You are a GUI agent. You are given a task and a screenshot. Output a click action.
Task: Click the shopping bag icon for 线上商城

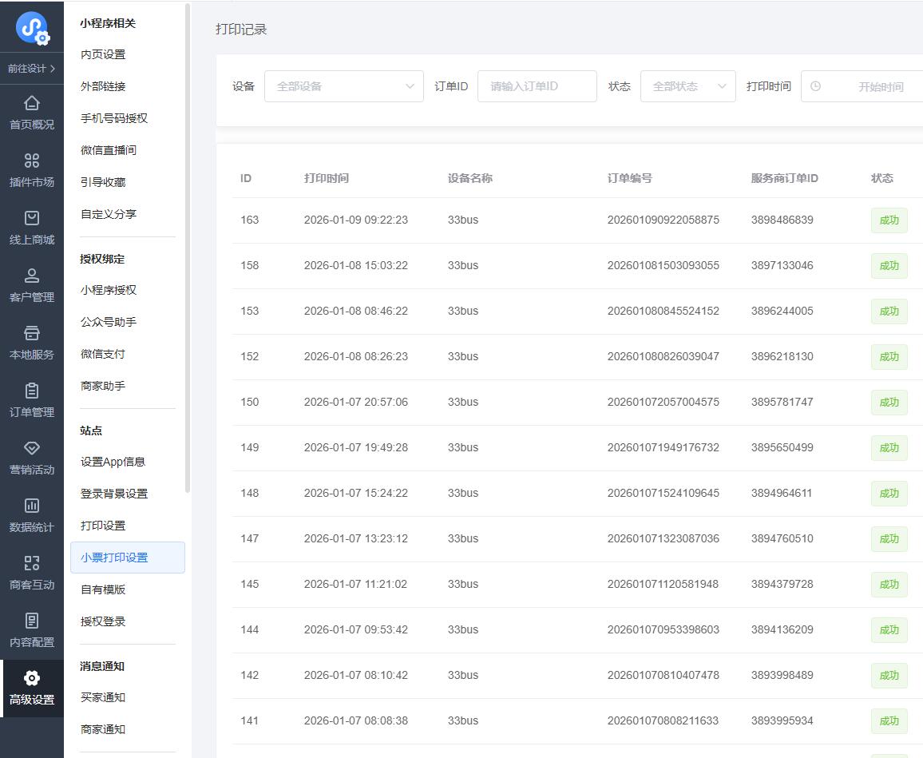tap(32, 218)
